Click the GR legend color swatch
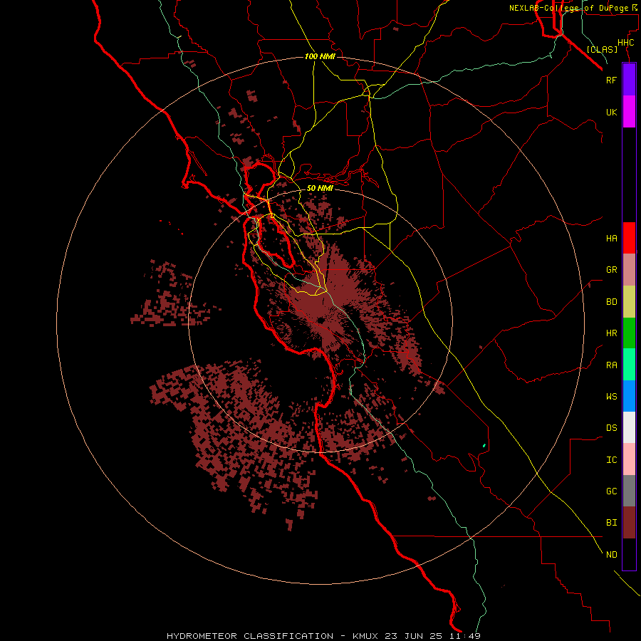The height and width of the screenshot is (641, 641). coord(629,270)
